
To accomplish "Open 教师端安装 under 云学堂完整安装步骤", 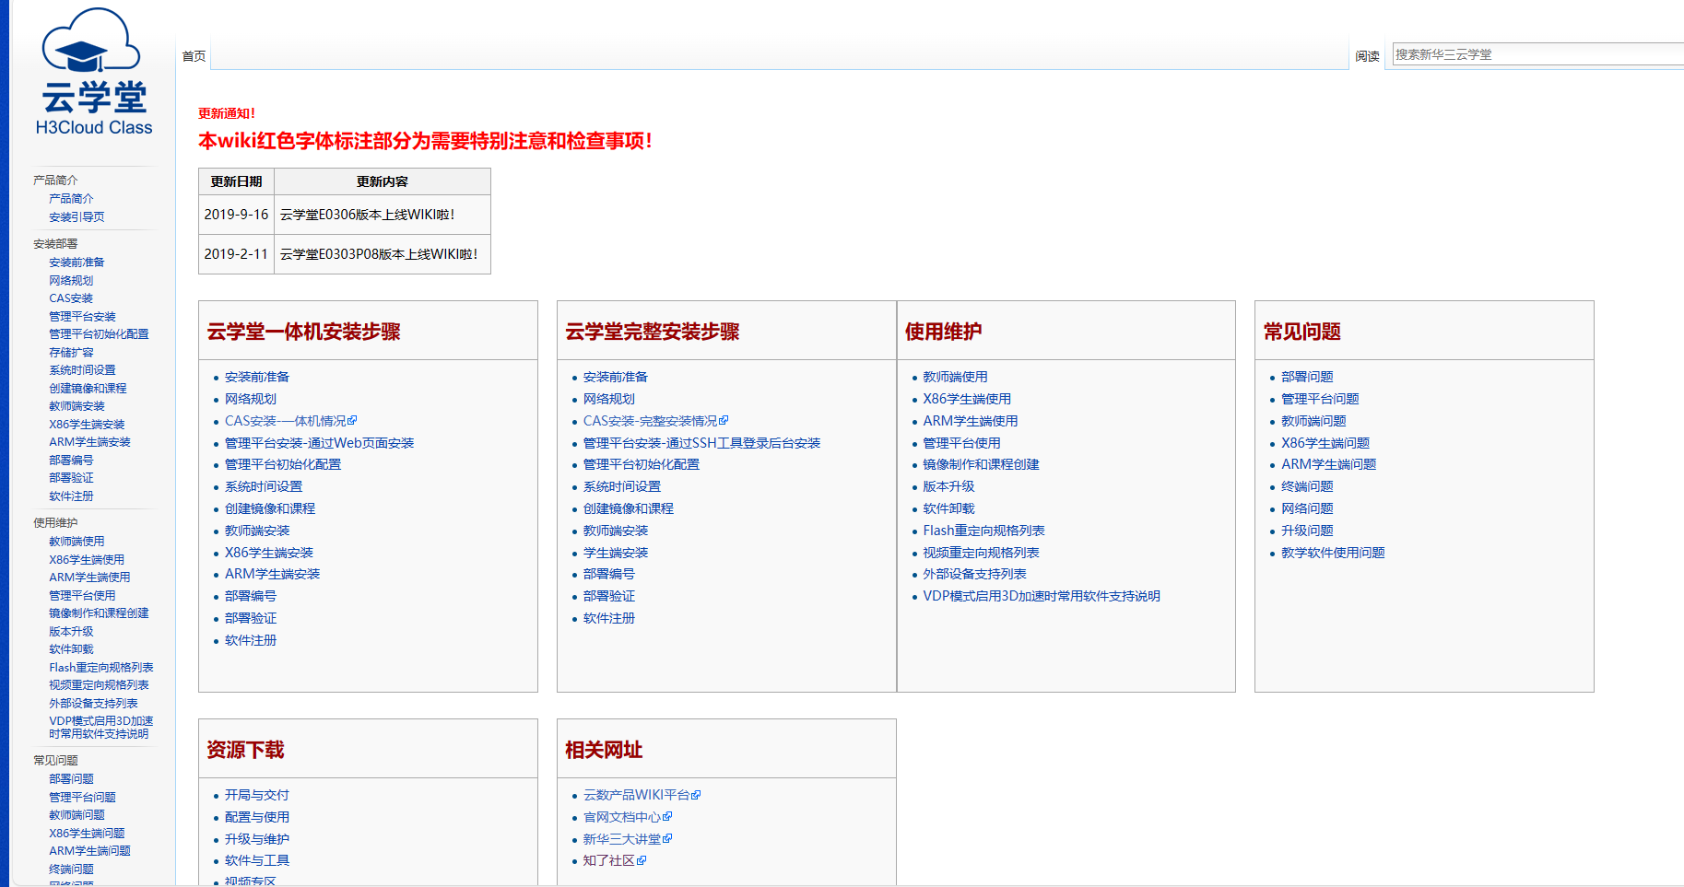I will click(616, 531).
